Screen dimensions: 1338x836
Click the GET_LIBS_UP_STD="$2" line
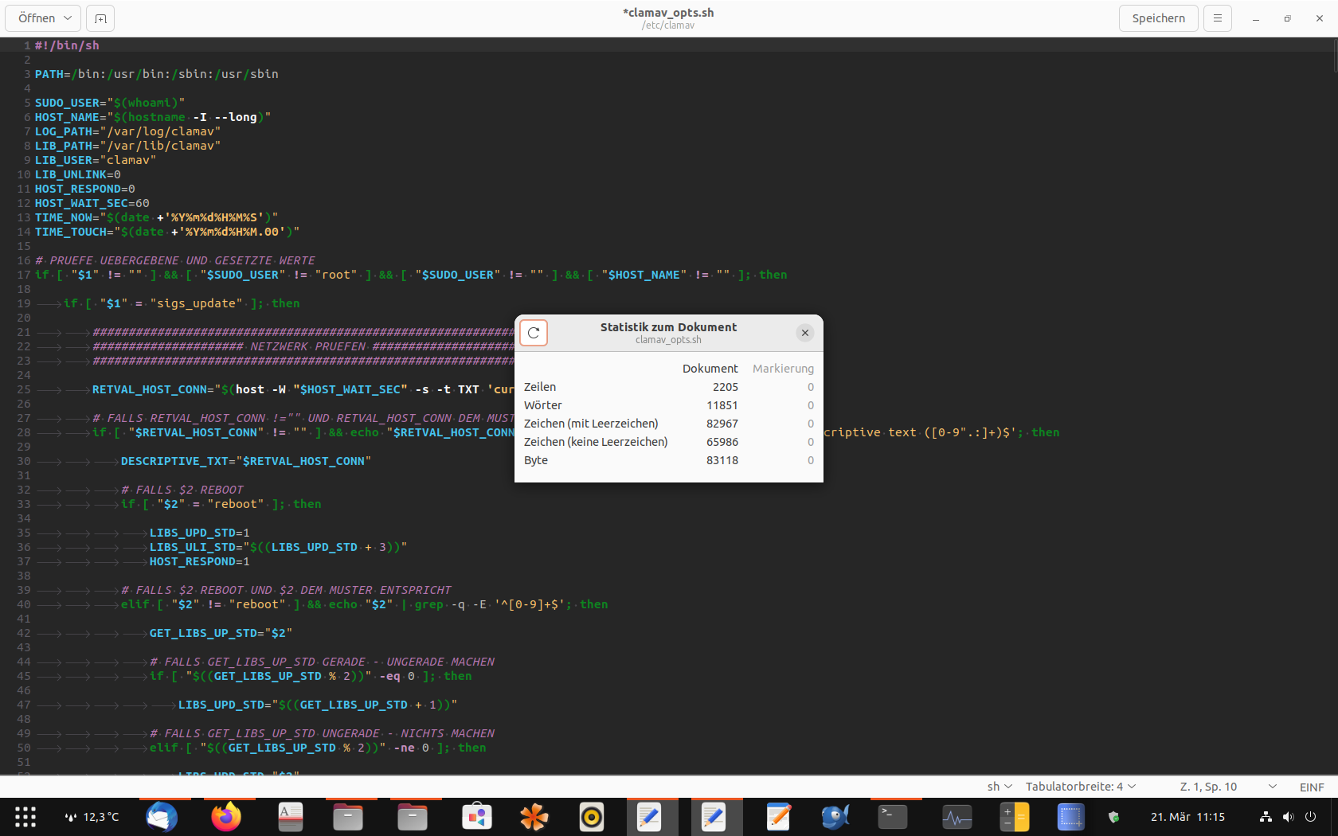[221, 633]
